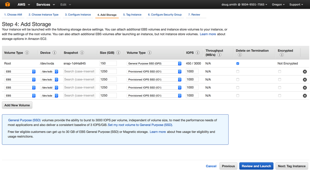Open the /dev/sdd device dropdown
The width and height of the screenshot is (310, 172).
(49, 88)
